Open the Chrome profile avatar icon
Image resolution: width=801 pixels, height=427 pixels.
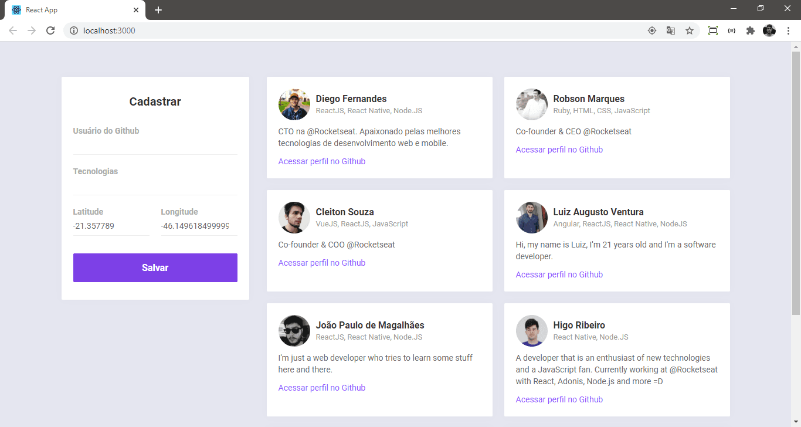[x=769, y=30]
